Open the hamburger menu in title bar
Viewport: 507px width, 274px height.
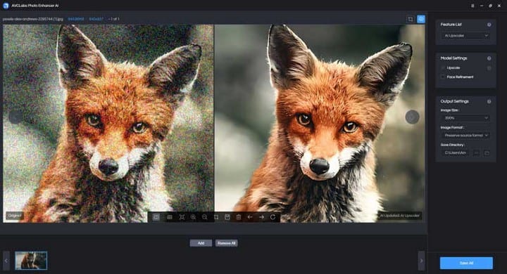472,6
